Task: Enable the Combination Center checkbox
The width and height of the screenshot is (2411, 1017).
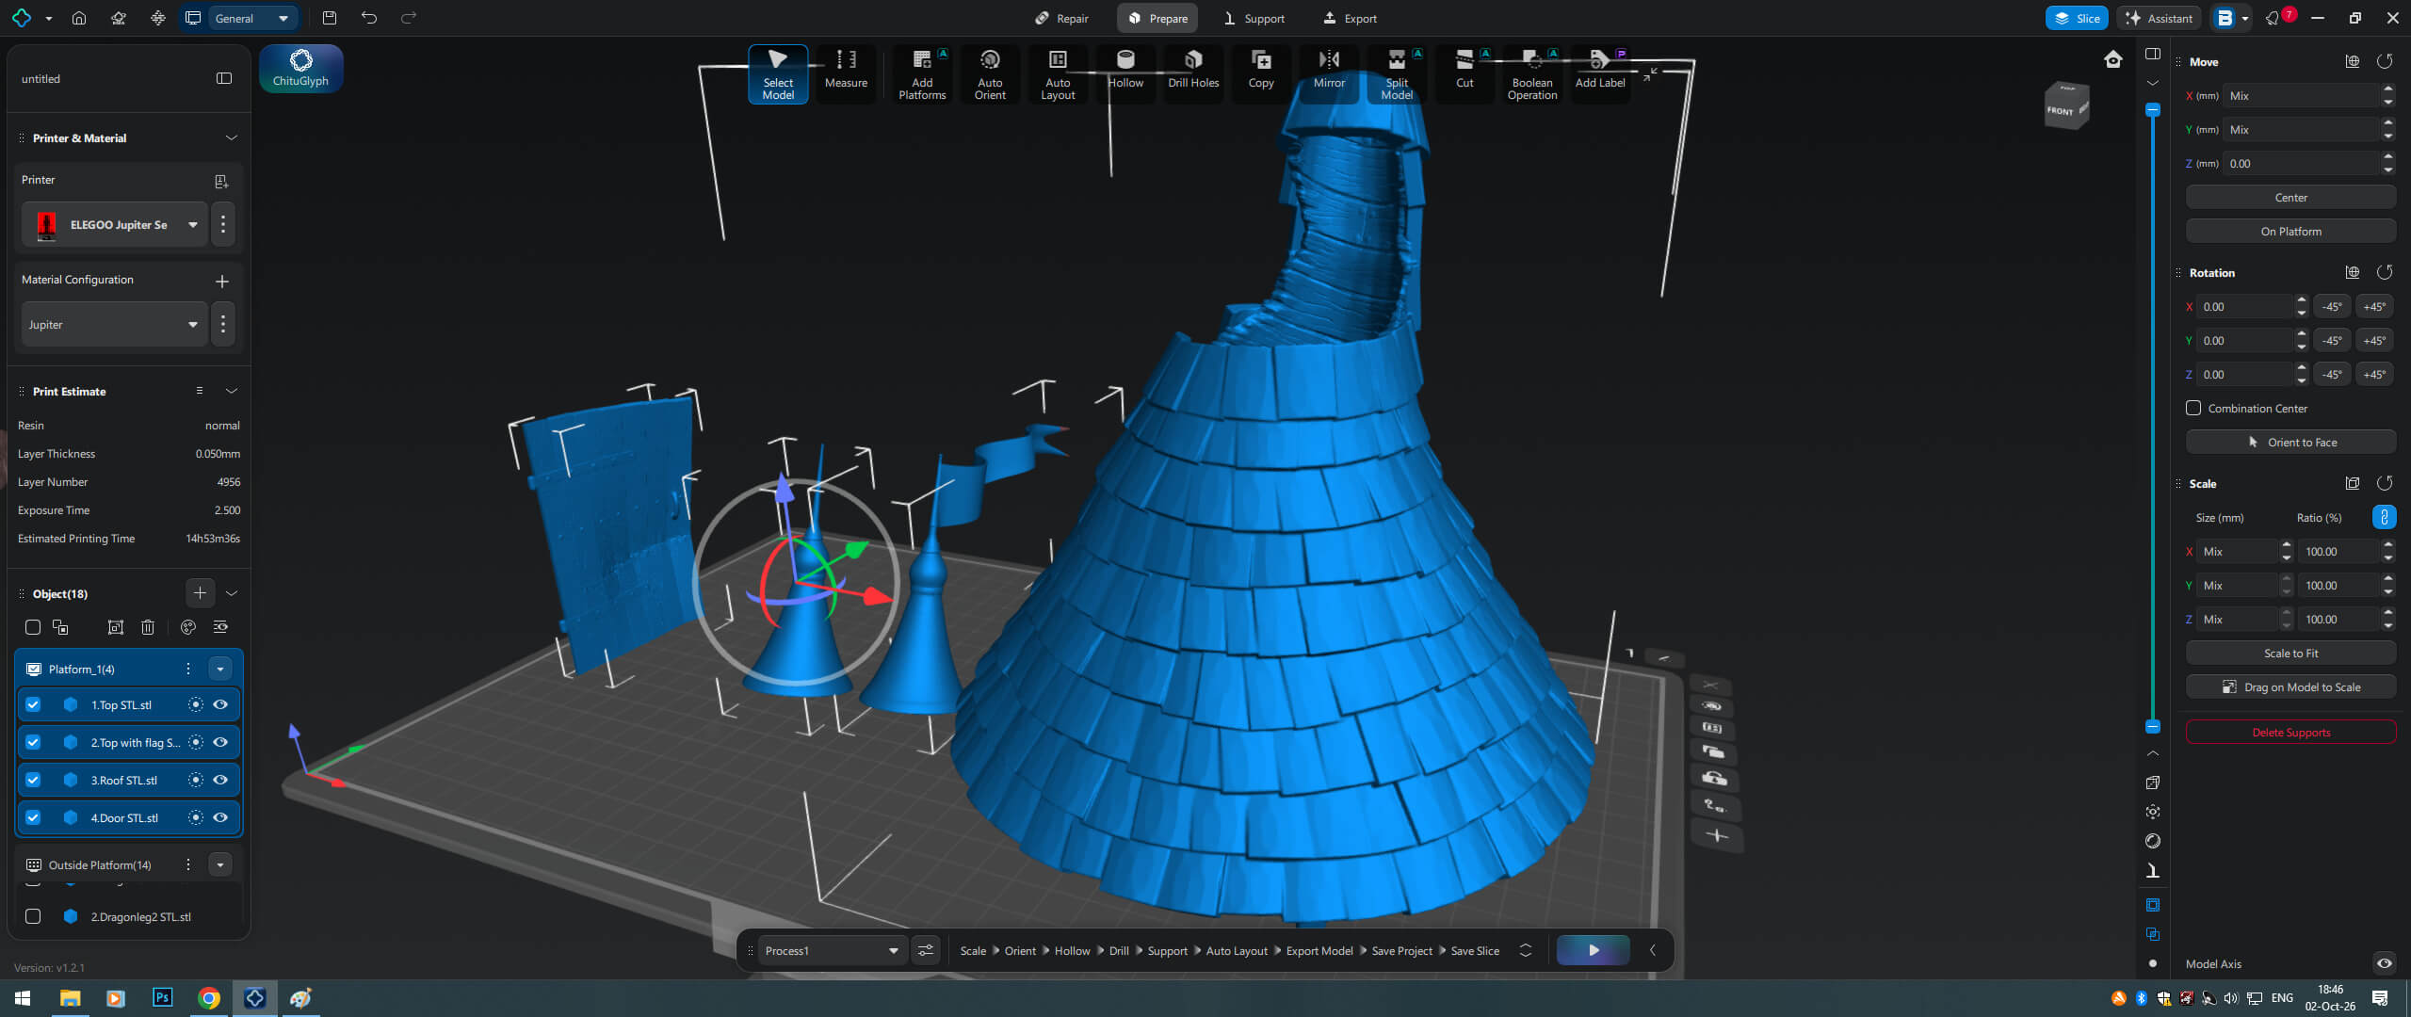Action: coord(2193,408)
